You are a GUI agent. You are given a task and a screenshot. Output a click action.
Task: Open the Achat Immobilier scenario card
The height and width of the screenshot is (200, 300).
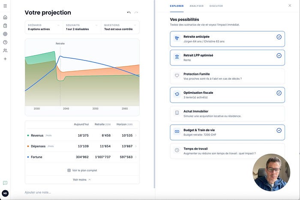tap(227, 113)
